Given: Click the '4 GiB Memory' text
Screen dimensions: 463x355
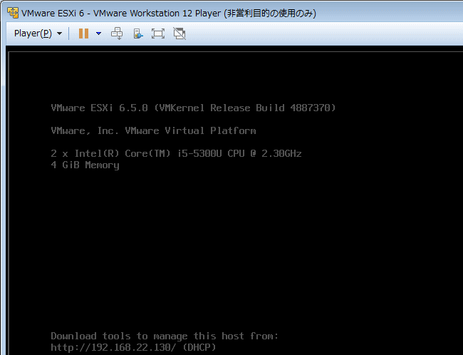Looking at the screenshot, I should pyautogui.click(x=85, y=165).
